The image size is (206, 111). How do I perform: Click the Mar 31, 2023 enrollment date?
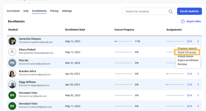[72, 63]
